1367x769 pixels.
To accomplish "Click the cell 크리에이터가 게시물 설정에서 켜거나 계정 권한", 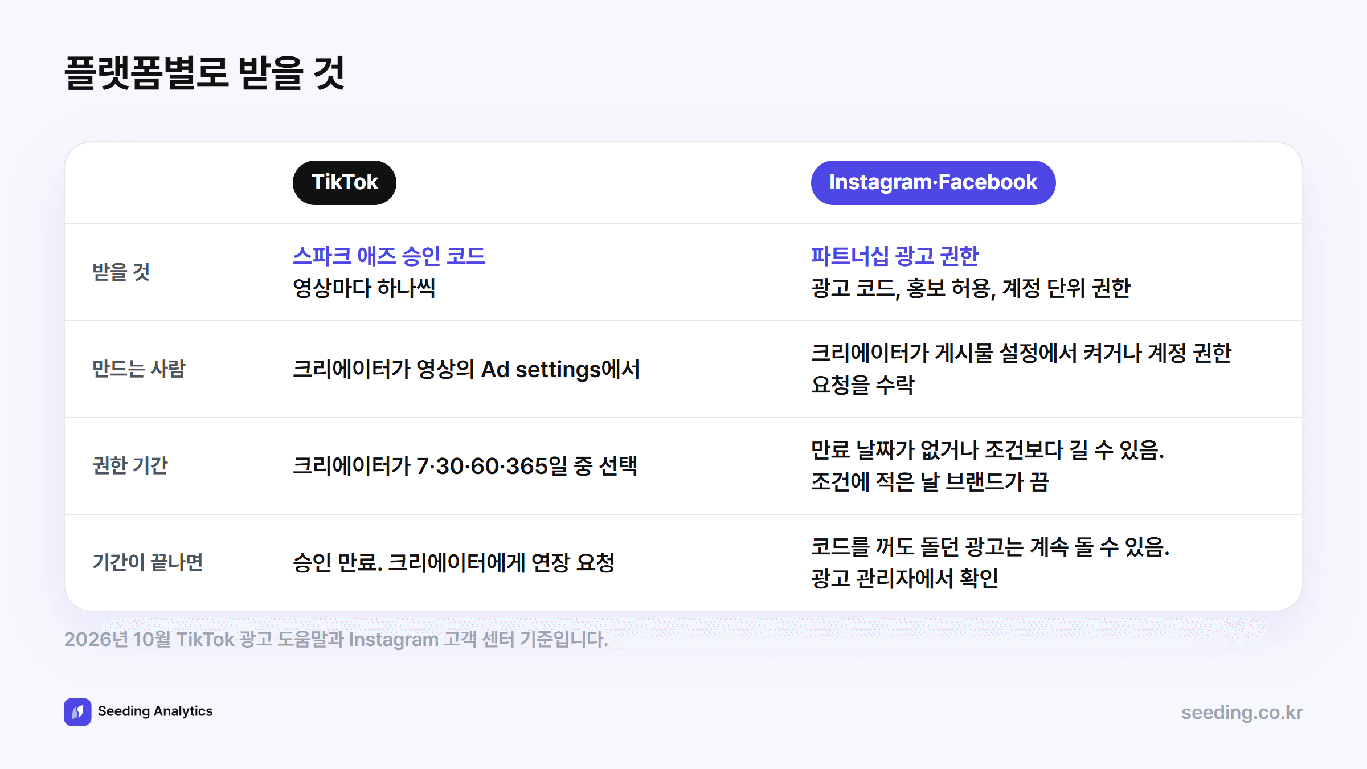I will click(x=1021, y=353).
